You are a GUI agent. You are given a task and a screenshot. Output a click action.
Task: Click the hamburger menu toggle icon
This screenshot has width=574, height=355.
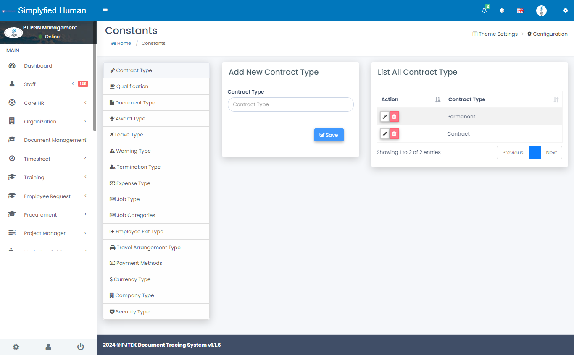tap(105, 10)
